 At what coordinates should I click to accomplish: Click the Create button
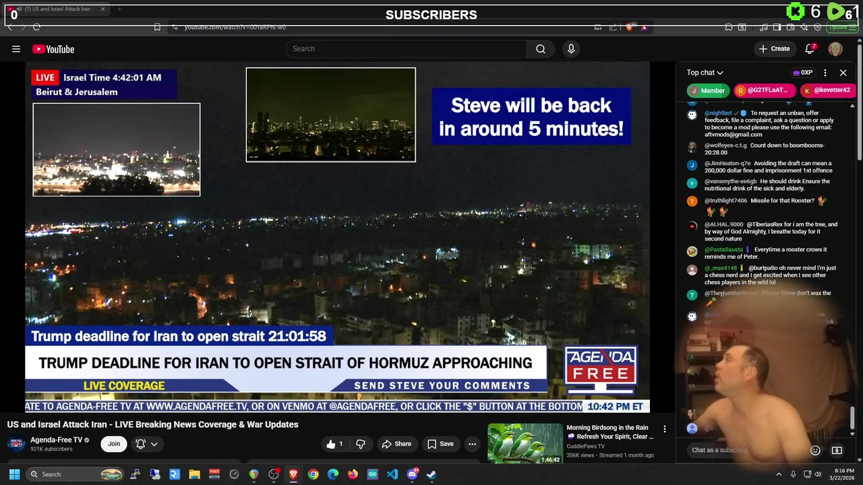pos(774,48)
